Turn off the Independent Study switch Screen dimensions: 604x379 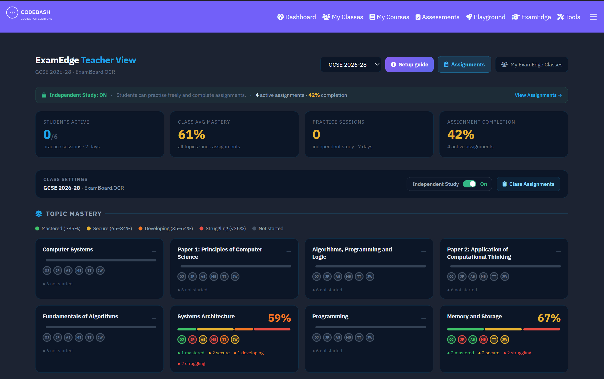(469, 184)
